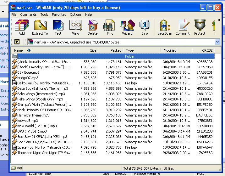Click the Protect archive icon
The width and height of the screenshot is (225, 176).
pyautogui.click(x=200, y=27)
